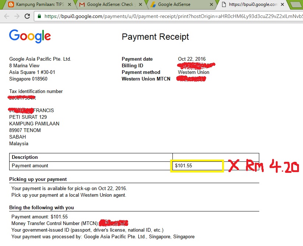The width and height of the screenshot is (303, 246).
Task: Select the line Asia Square 1 #30-01
Action: tap(32, 72)
